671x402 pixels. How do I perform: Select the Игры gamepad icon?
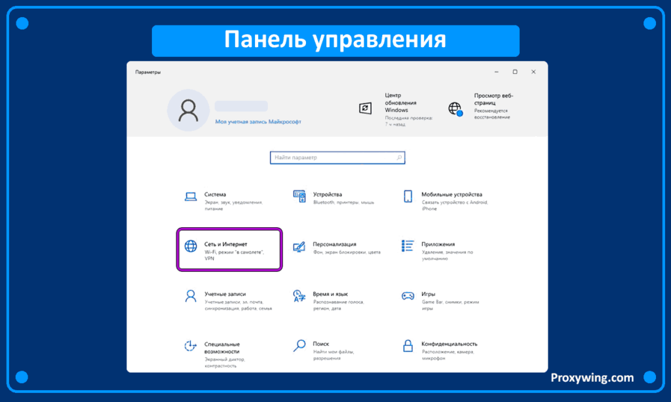tap(408, 296)
